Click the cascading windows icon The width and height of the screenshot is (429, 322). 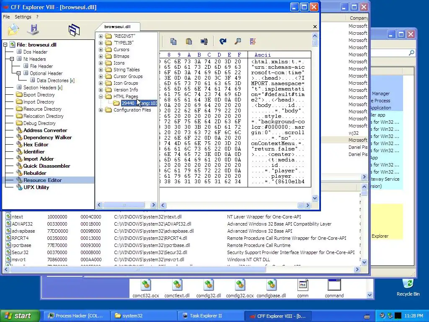(74, 30)
